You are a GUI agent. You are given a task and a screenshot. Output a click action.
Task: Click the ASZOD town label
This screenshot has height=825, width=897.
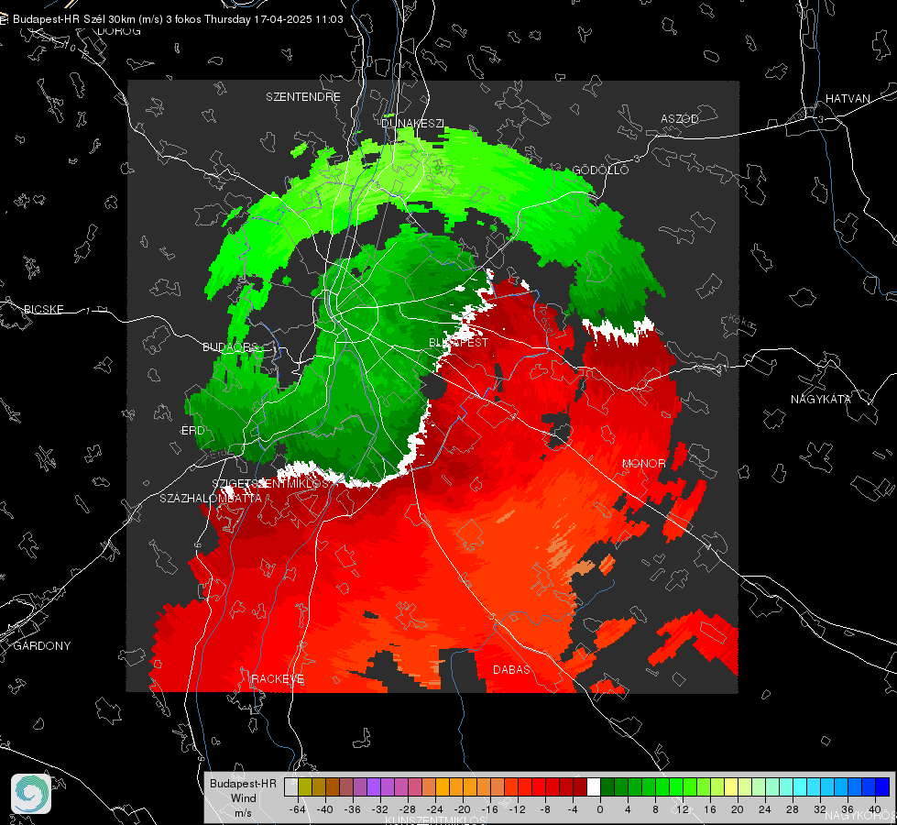[680, 118]
